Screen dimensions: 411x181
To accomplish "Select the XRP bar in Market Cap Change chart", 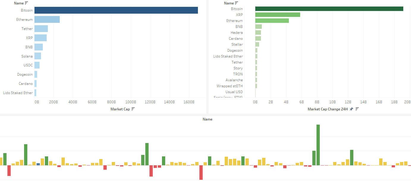I will [x=276, y=15].
